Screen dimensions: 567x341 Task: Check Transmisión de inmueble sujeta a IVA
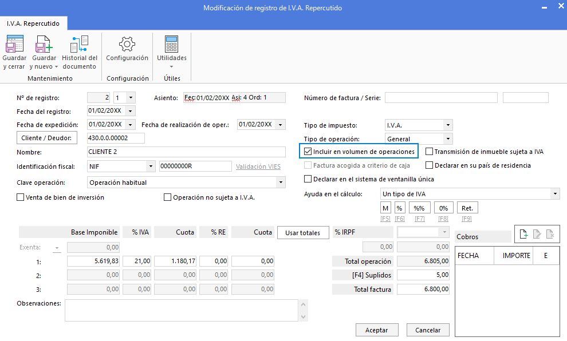[429, 152]
